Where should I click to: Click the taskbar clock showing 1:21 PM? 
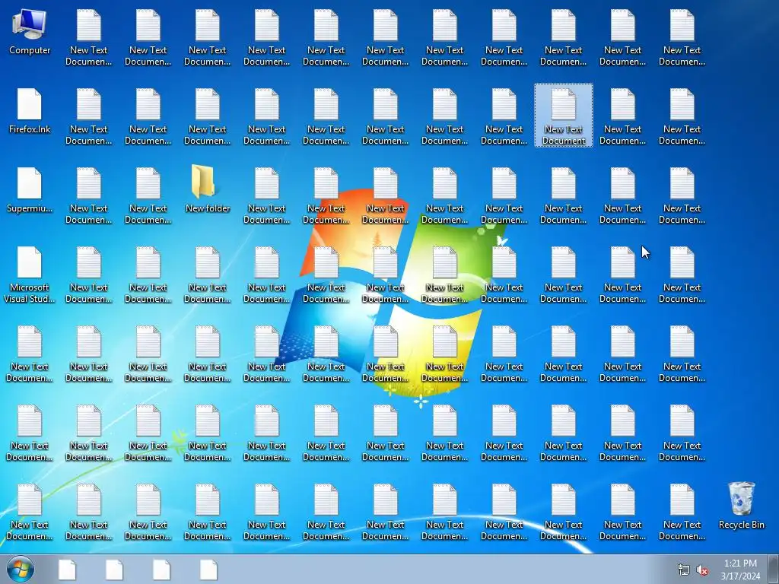(x=740, y=570)
